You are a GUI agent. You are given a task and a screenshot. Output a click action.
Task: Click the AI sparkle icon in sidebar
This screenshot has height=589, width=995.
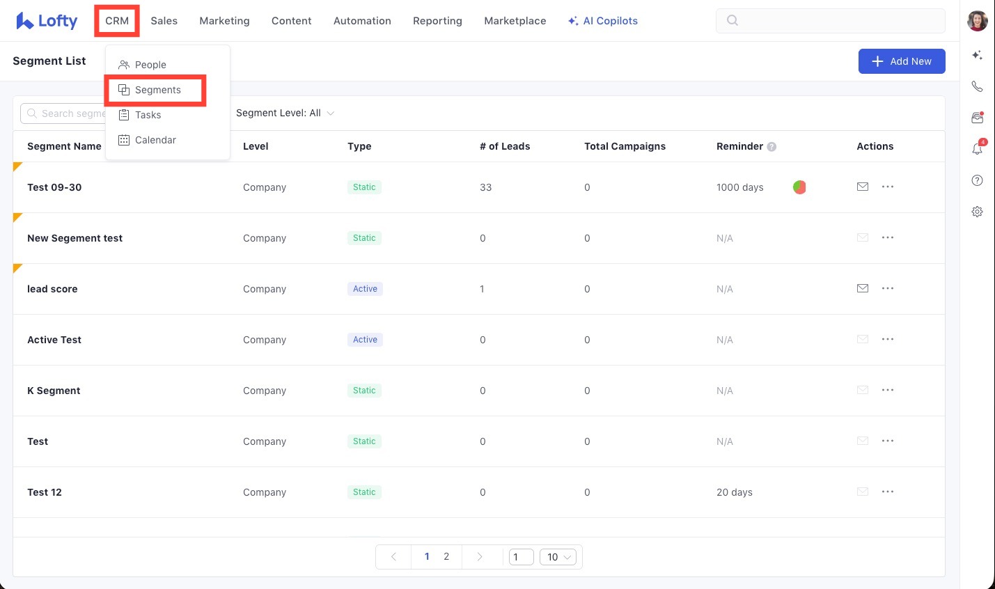click(977, 55)
